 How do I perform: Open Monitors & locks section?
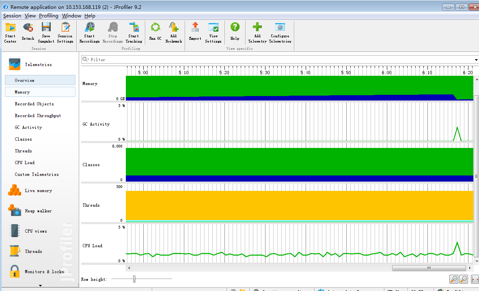coord(37,271)
